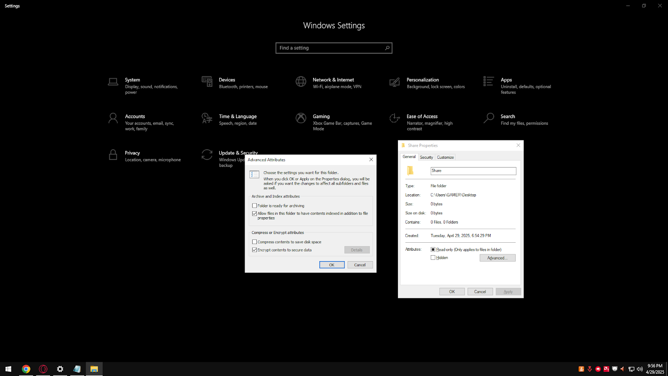This screenshot has width=668, height=376.
Task: Open the System settings category
Action: (x=132, y=80)
